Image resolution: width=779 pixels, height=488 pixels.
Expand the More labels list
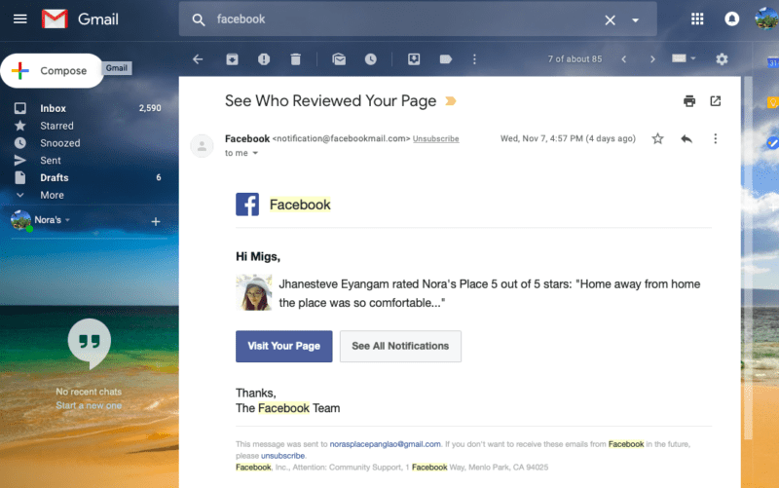52,195
